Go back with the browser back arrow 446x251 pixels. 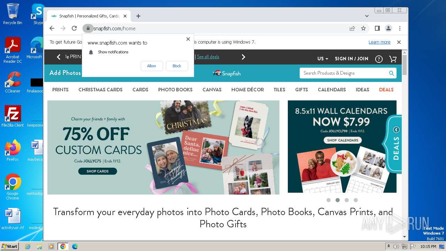click(52, 28)
